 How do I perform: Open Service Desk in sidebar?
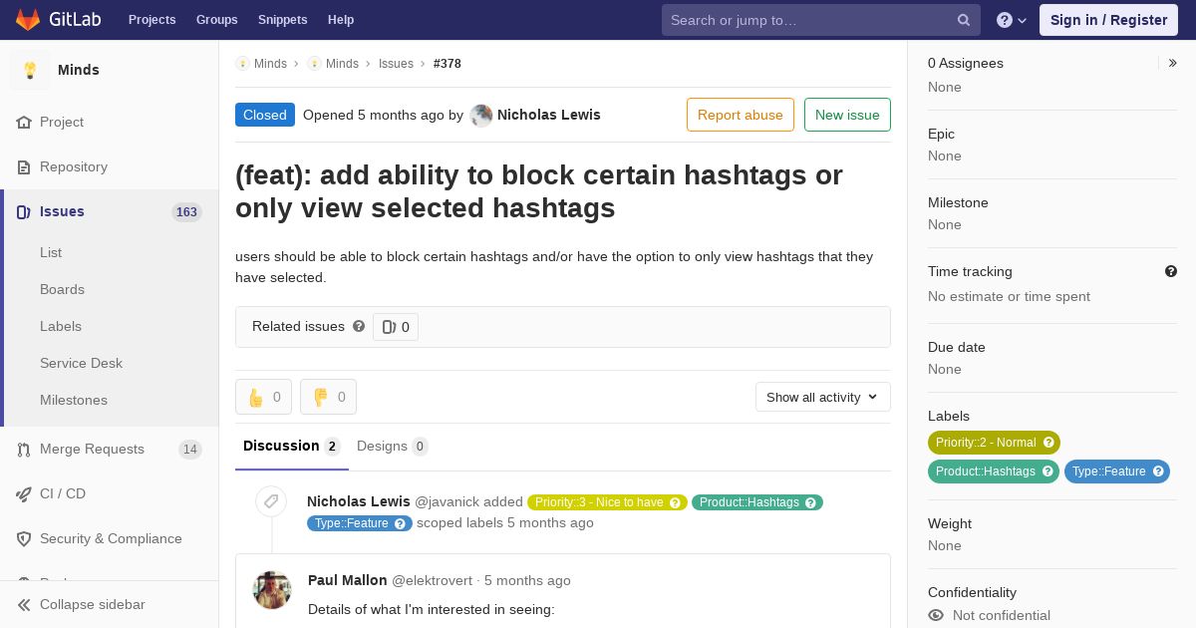coord(81,363)
